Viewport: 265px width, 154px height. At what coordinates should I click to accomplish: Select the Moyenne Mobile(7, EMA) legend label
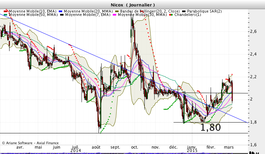click(88, 15)
